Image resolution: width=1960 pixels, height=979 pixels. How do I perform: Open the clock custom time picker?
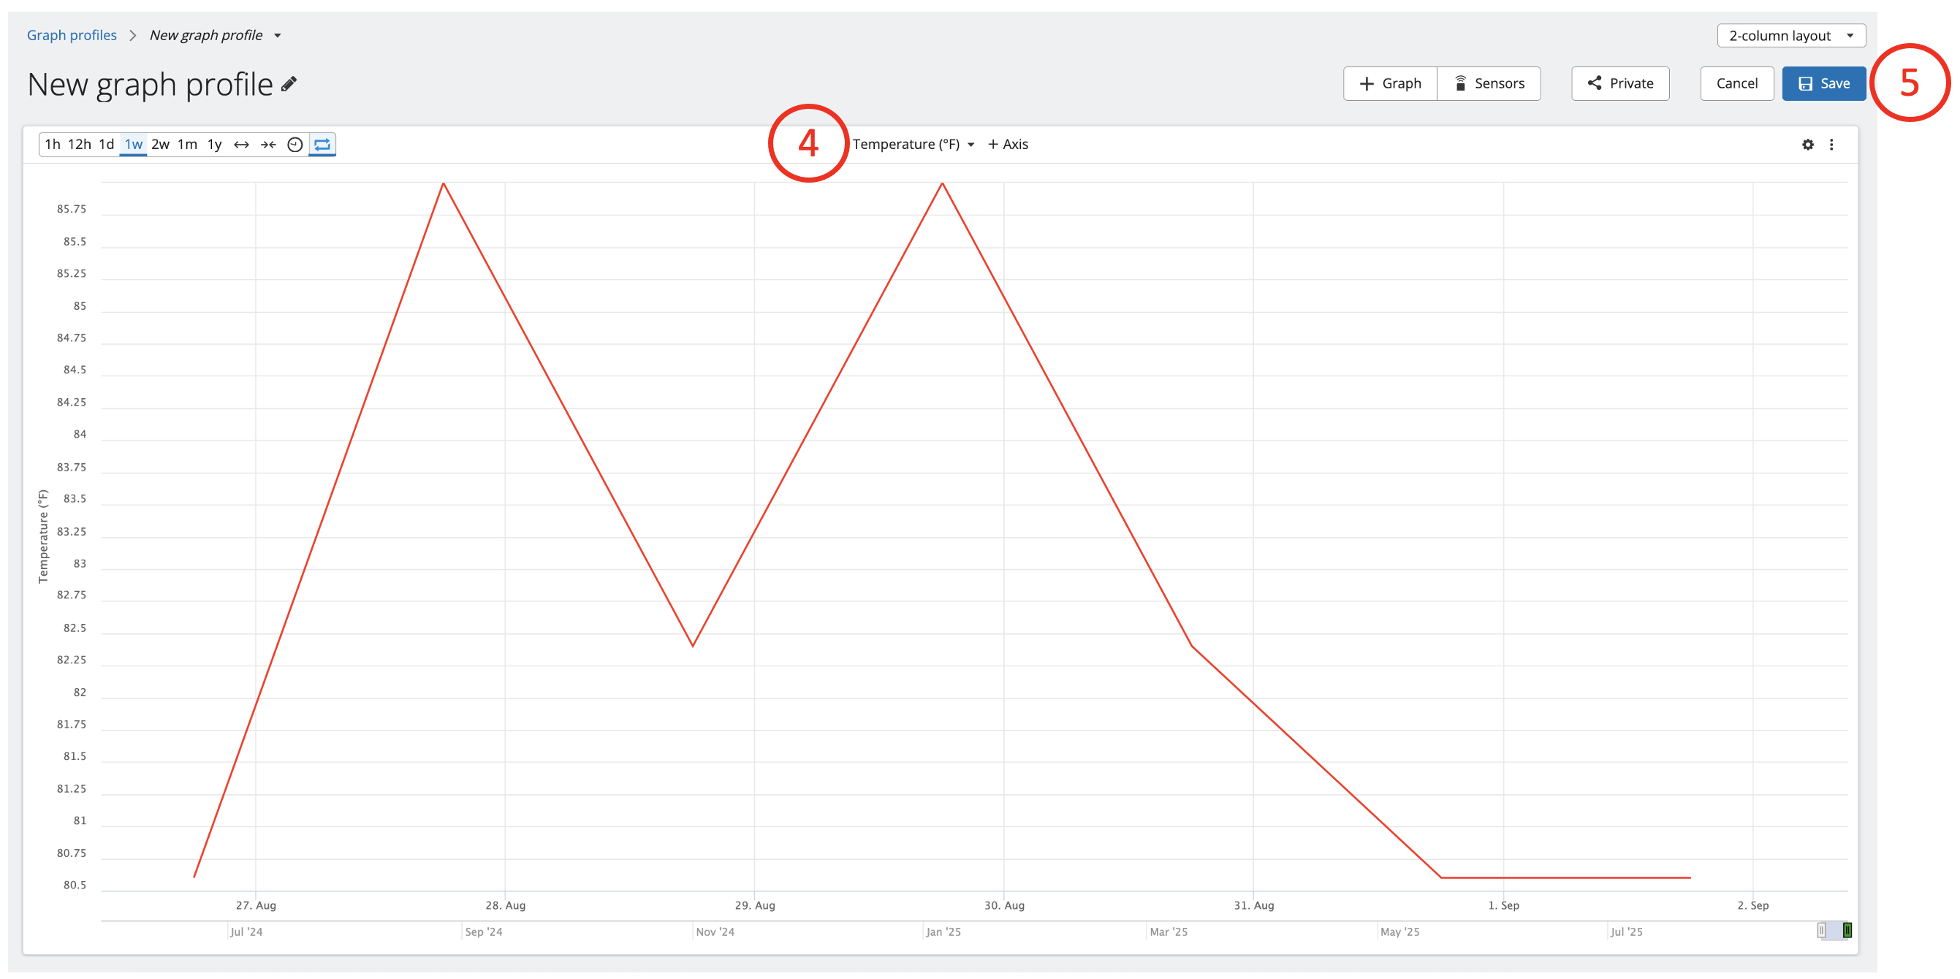click(x=295, y=145)
